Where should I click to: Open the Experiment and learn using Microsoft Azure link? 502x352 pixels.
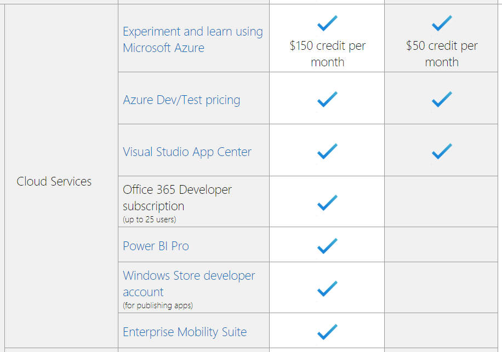[x=192, y=39]
